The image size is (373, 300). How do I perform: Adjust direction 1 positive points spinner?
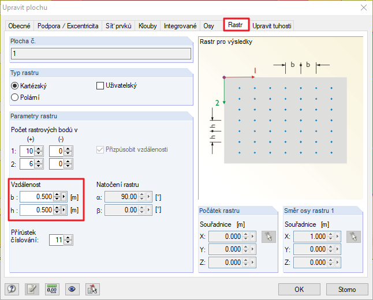pos(39,151)
